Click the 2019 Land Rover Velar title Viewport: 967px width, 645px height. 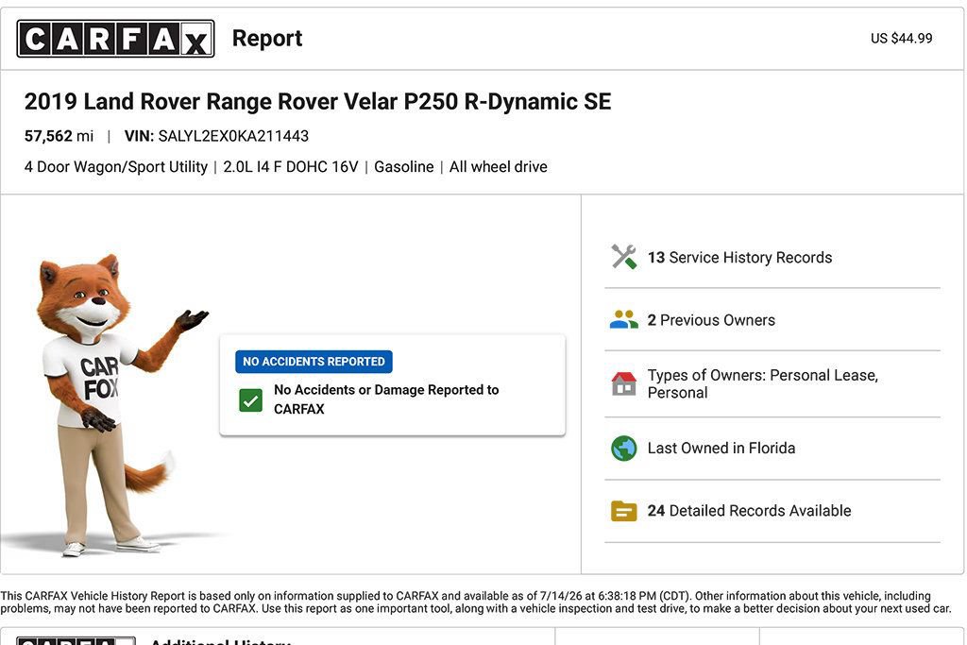pos(317,102)
